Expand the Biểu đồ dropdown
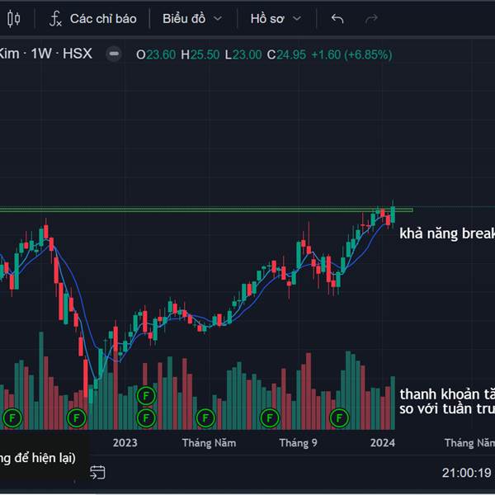The width and height of the screenshot is (495, 495). [x=192, y=19]
